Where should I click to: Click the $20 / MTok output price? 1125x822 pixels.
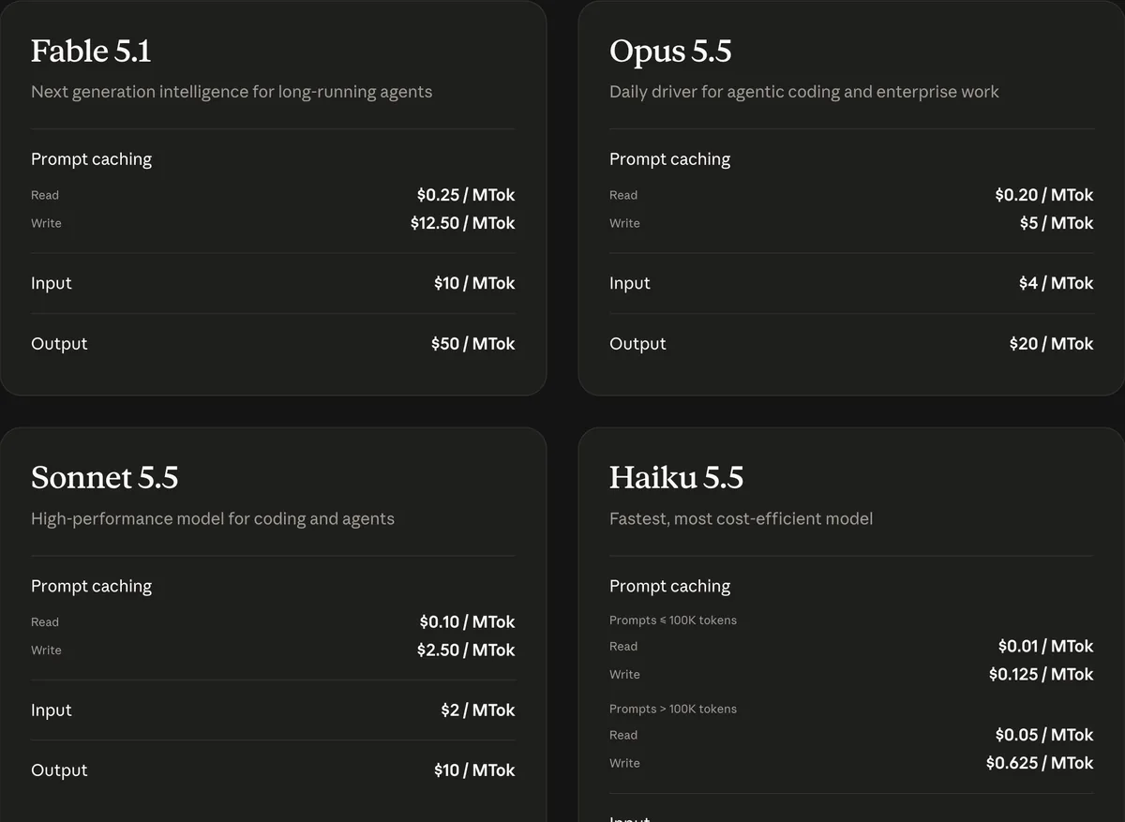point(1052,344)
